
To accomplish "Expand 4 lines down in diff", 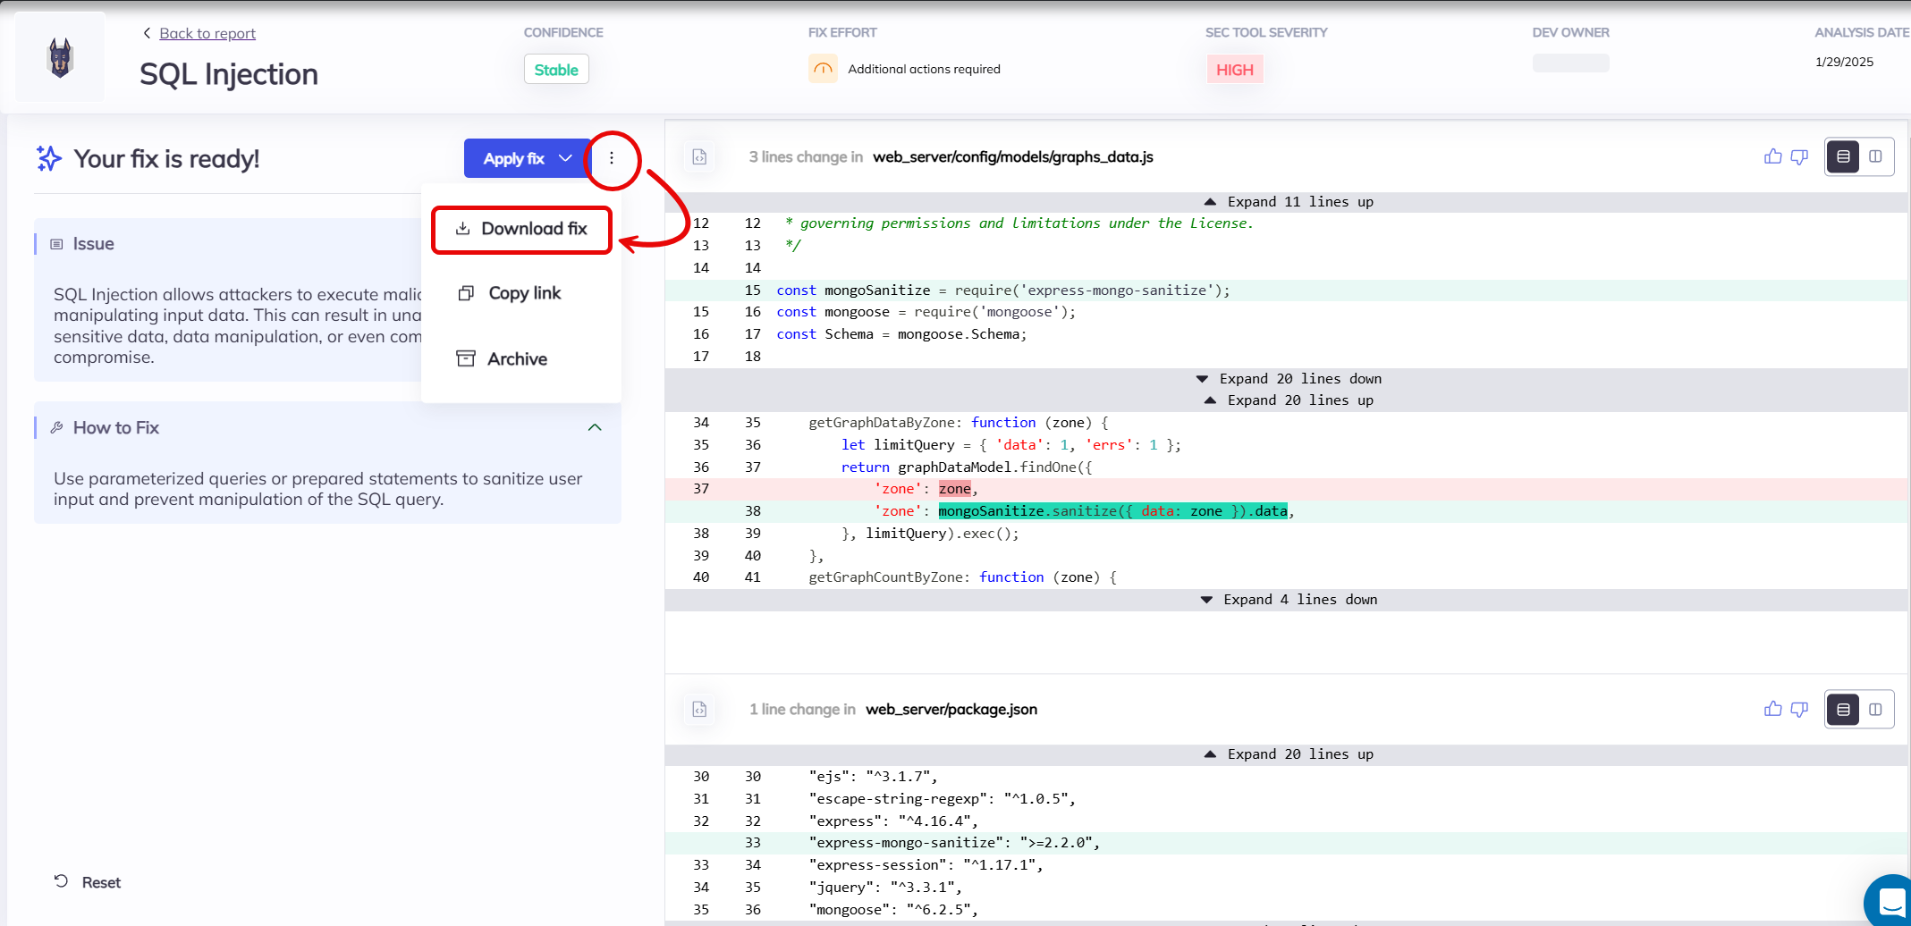I will click(1288, 600).
